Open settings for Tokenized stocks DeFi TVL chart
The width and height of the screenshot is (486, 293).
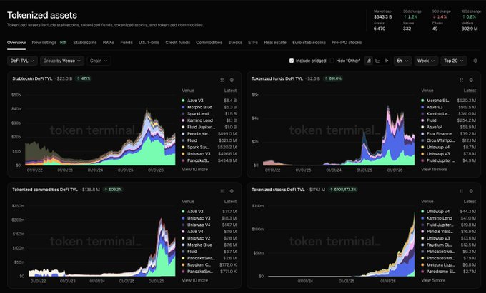coord(471,191)
